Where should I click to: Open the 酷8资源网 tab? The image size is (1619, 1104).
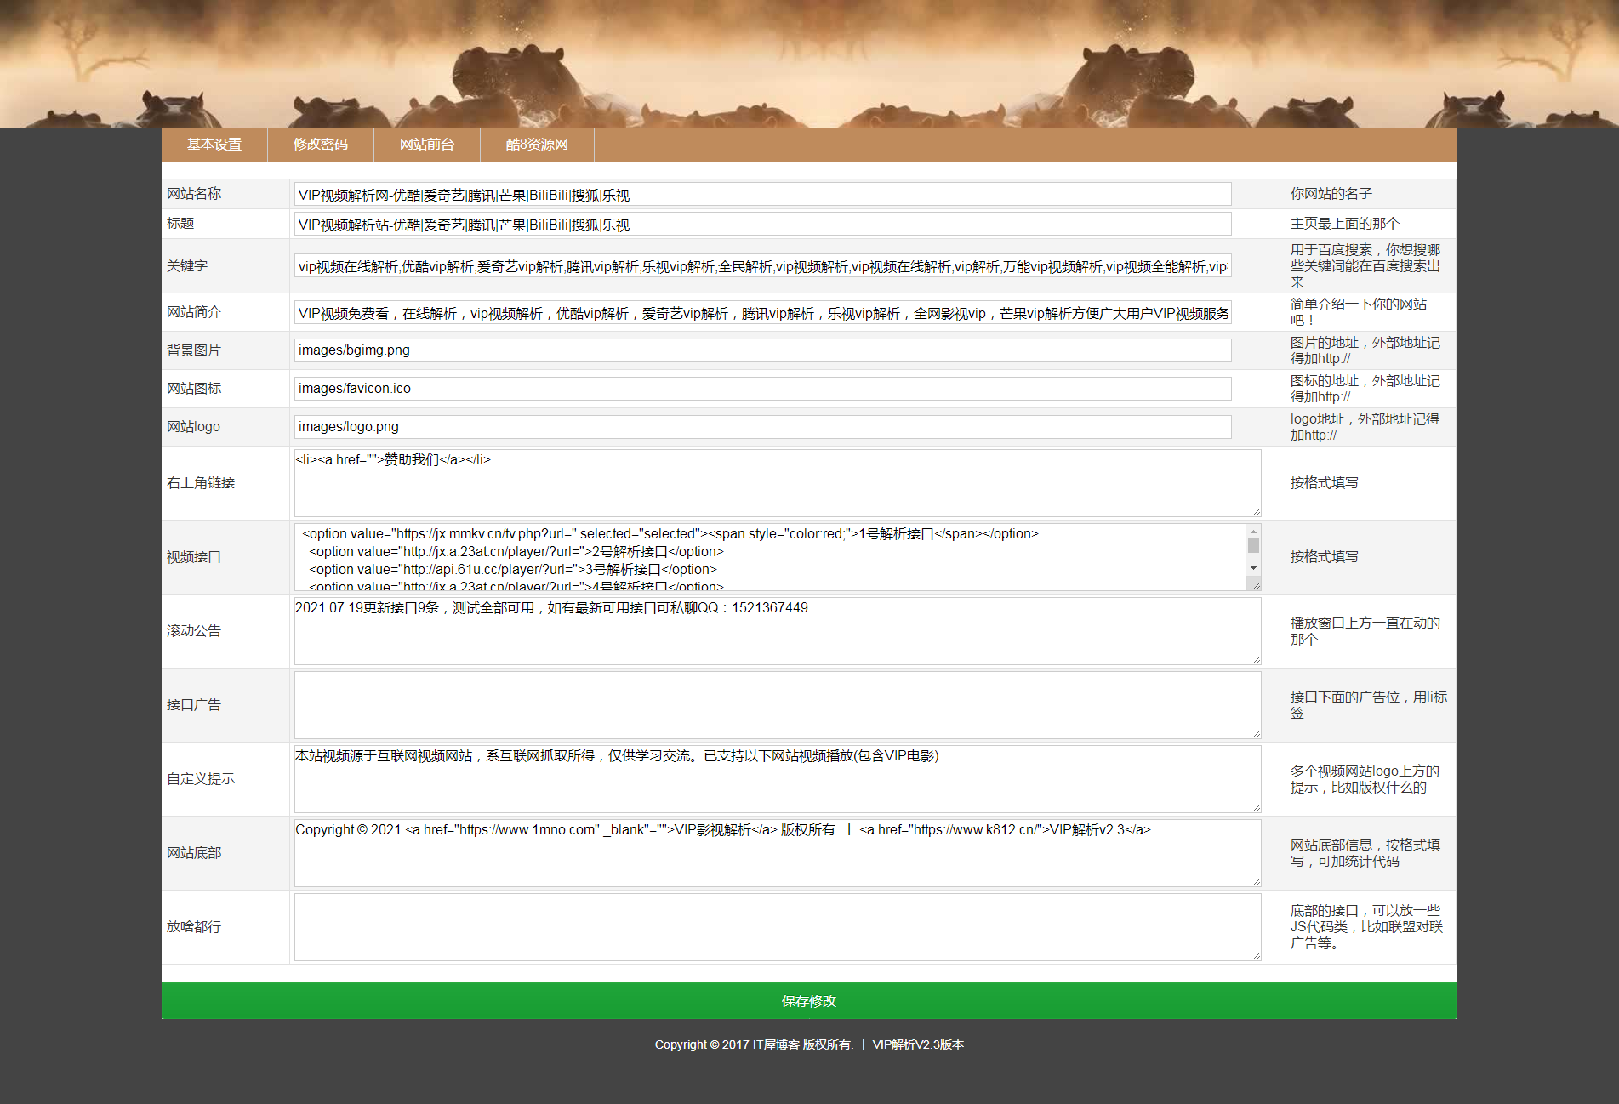click(537, 145)
